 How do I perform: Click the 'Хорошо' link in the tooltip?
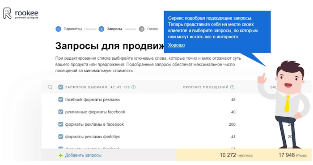pyautogui.click(x=176, y=45)
